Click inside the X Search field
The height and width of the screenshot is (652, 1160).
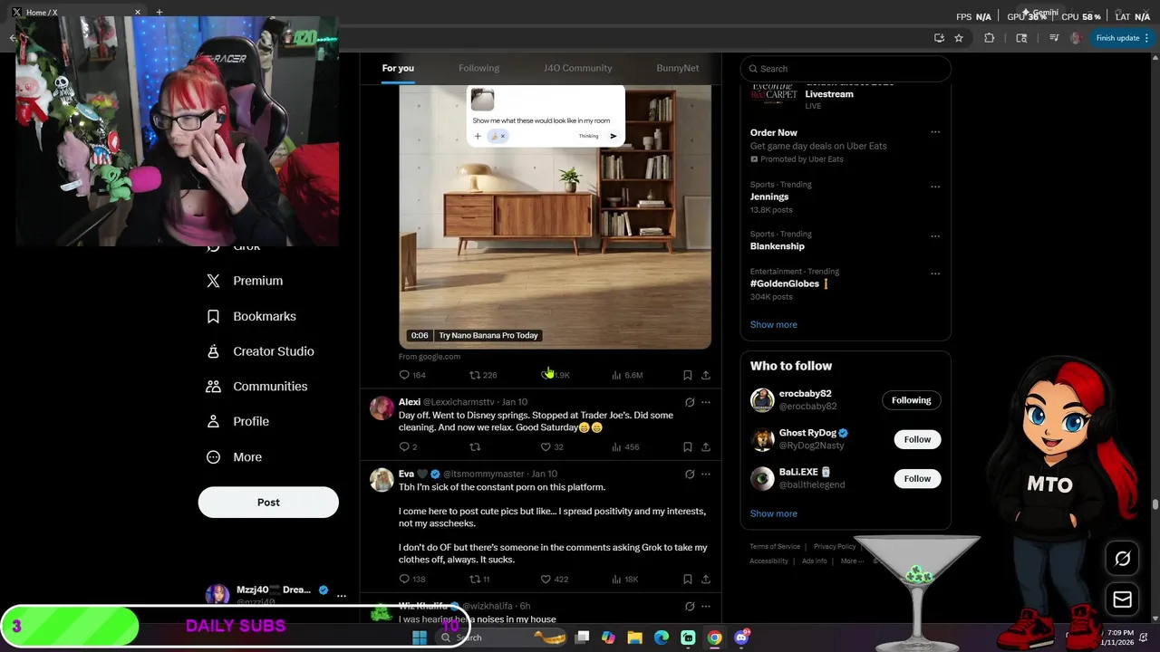tap(846, 69)
